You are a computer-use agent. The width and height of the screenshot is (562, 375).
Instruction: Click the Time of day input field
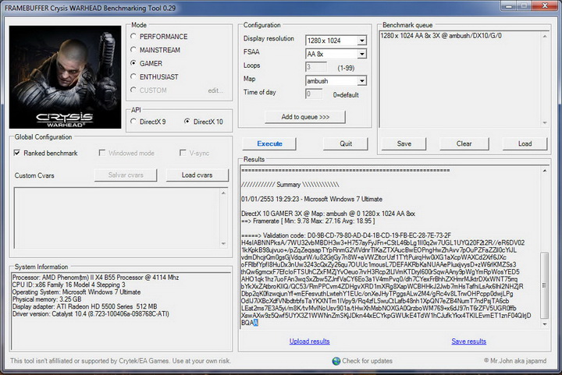coord(314,94)
